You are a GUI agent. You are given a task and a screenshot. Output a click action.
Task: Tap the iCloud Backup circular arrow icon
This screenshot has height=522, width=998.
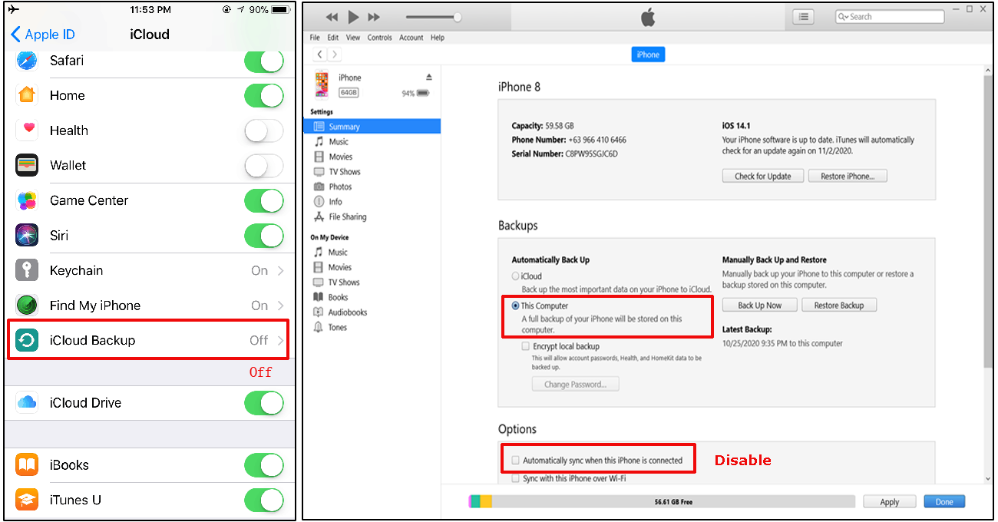[x=27, y=340]
